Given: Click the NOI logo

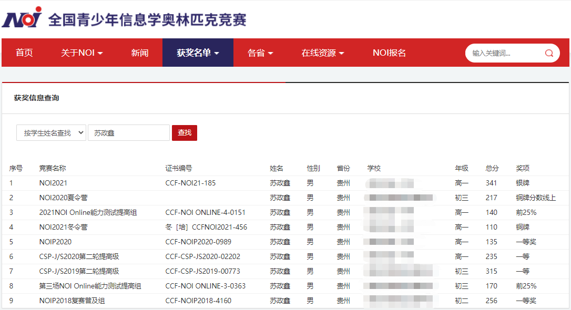Looking at the screenshot, I should (22, 17).
